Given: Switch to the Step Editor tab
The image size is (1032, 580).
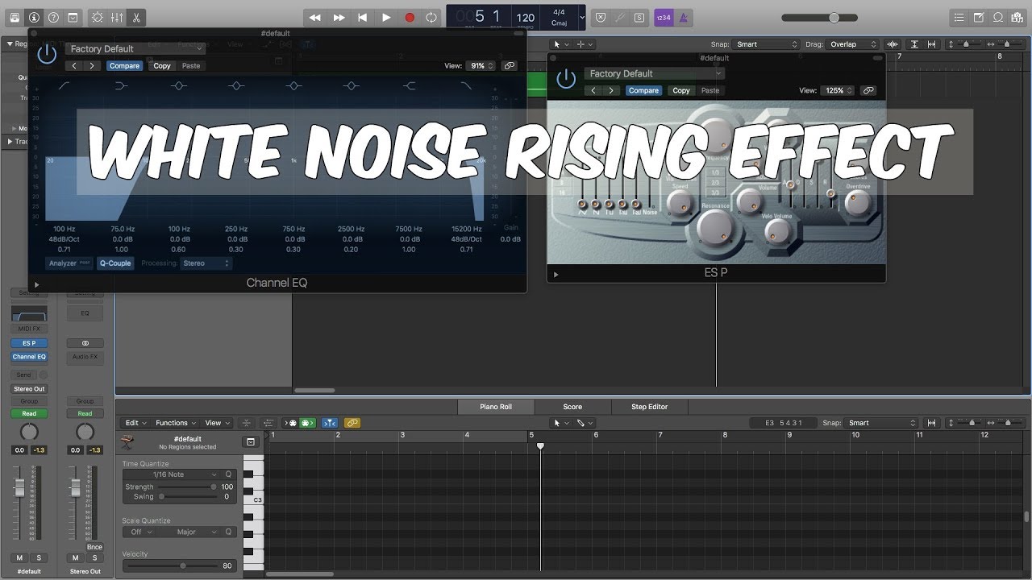Looking at the screenshot, I should coord(649,407).
